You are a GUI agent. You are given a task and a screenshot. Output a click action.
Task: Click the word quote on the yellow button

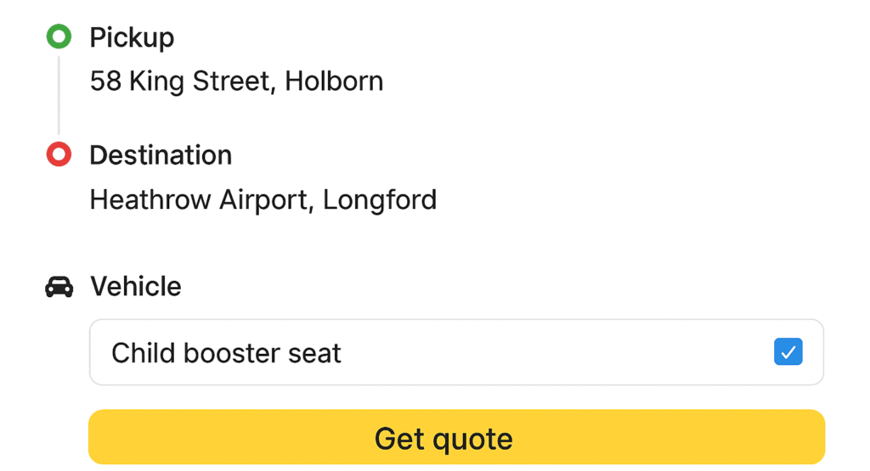(x=472, y=440)
